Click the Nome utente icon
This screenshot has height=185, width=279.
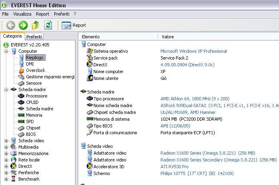(90, 78)
